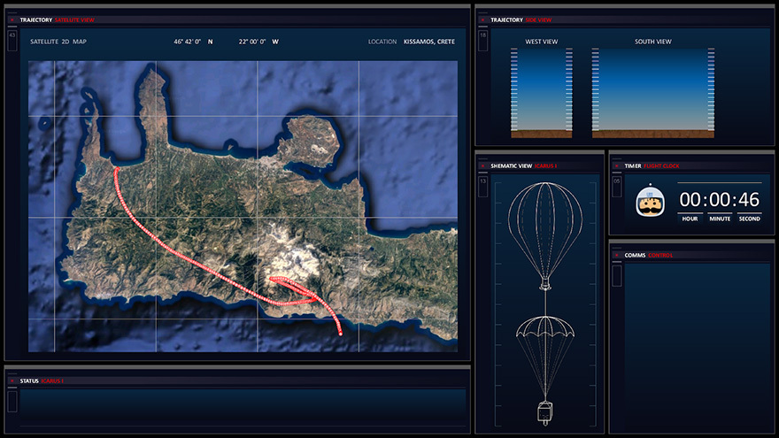
Task: Click the altitude scale left of West View
Action: coord(513,88)
